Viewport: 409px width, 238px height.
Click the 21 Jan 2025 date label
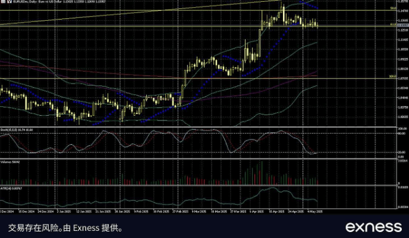click(x=103, y=211)
